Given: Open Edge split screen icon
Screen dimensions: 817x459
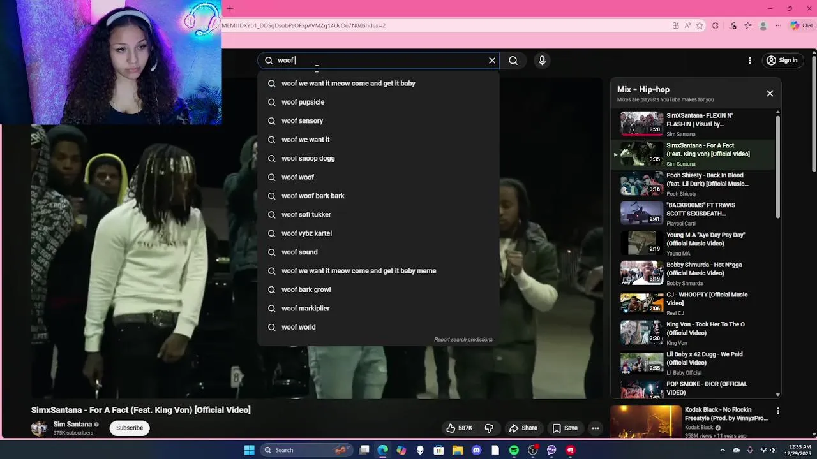Looking at the screenshot, I should (x=675, y=25).
